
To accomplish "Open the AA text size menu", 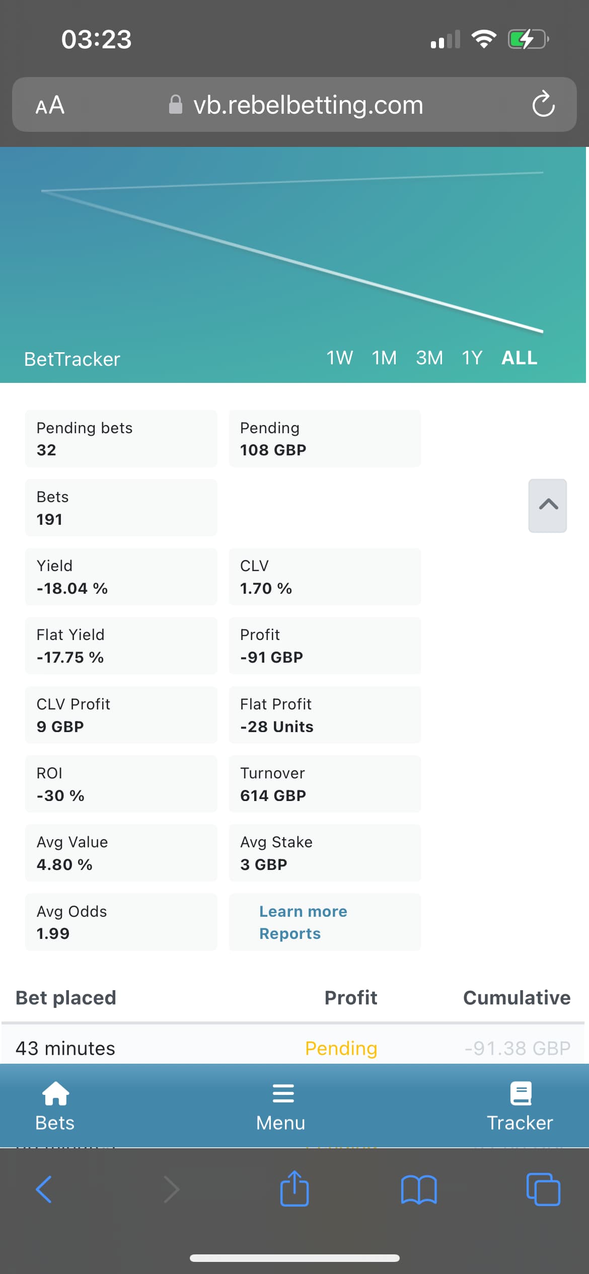I will pos(50,105).
